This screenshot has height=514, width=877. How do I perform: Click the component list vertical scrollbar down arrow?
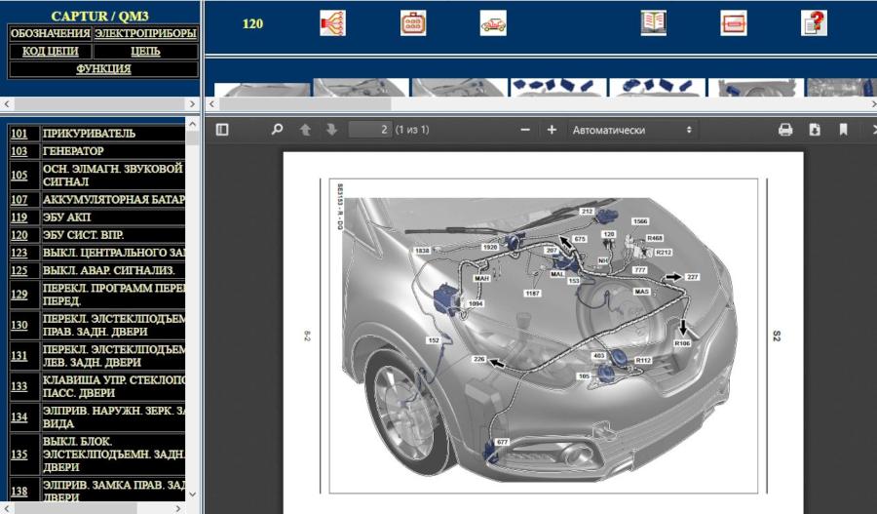coord(192,494)
